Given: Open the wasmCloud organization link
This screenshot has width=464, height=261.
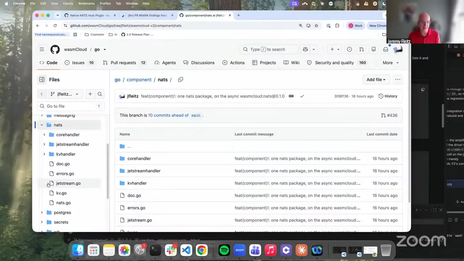Looking at the screenshot, I should point(75,49).
